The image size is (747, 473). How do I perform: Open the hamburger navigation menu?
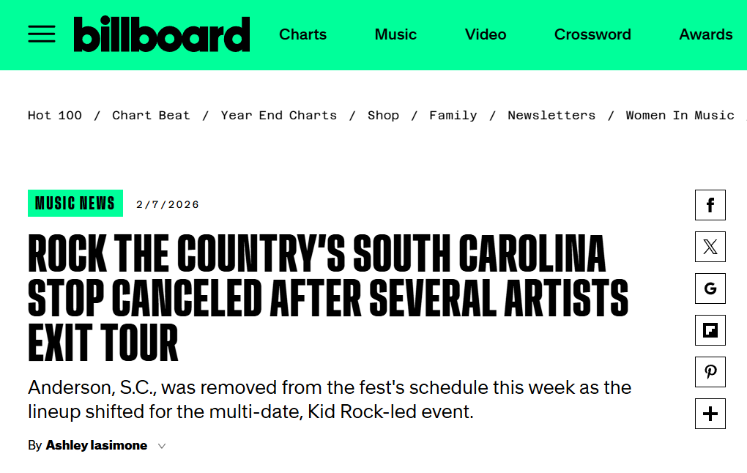[42, 34]
